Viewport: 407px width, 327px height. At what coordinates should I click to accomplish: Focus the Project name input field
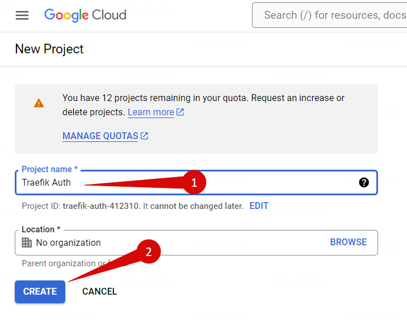(x=196, y=182)
